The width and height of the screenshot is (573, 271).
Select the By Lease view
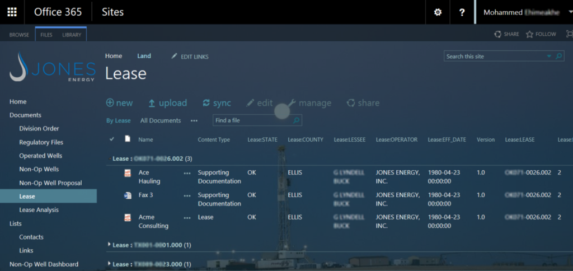119,121
